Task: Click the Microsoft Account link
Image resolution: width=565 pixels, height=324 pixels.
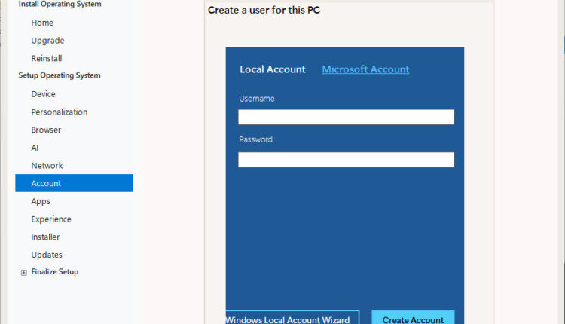Action: point(365,69)
